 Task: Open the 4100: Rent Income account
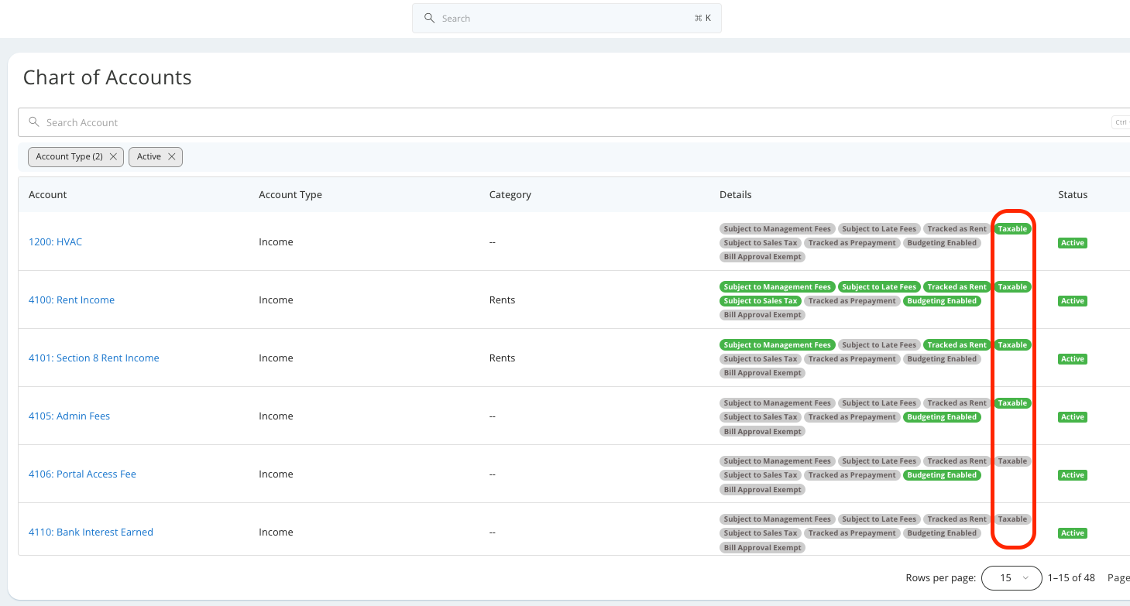point(71,300)
